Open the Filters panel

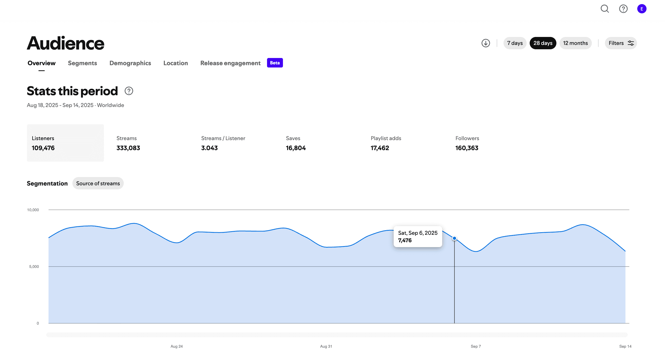click(x=621, y=43)
